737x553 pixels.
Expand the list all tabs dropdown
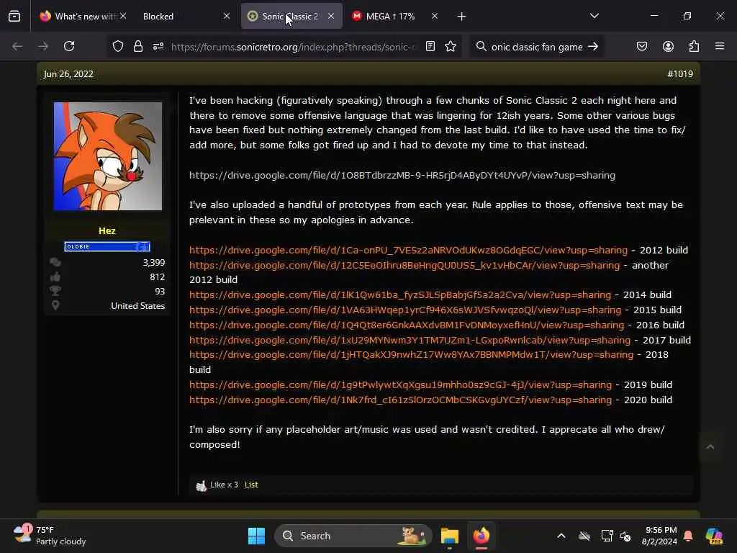[x=594, y=16]
